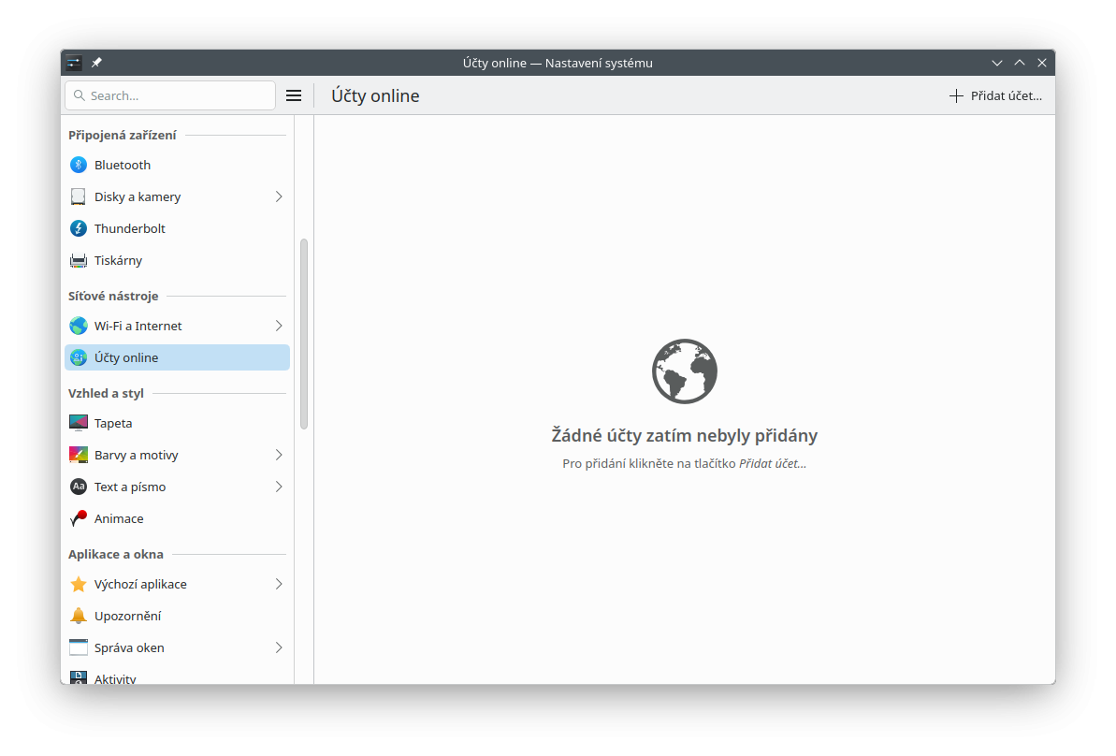
Task: Click the Bluetooth icon in sidebar
Action: 79,165
